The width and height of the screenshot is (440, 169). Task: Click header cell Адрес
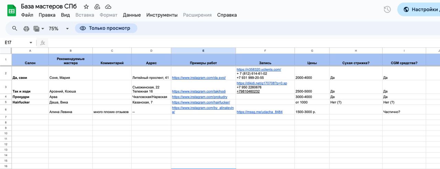(x=151, y=60)
